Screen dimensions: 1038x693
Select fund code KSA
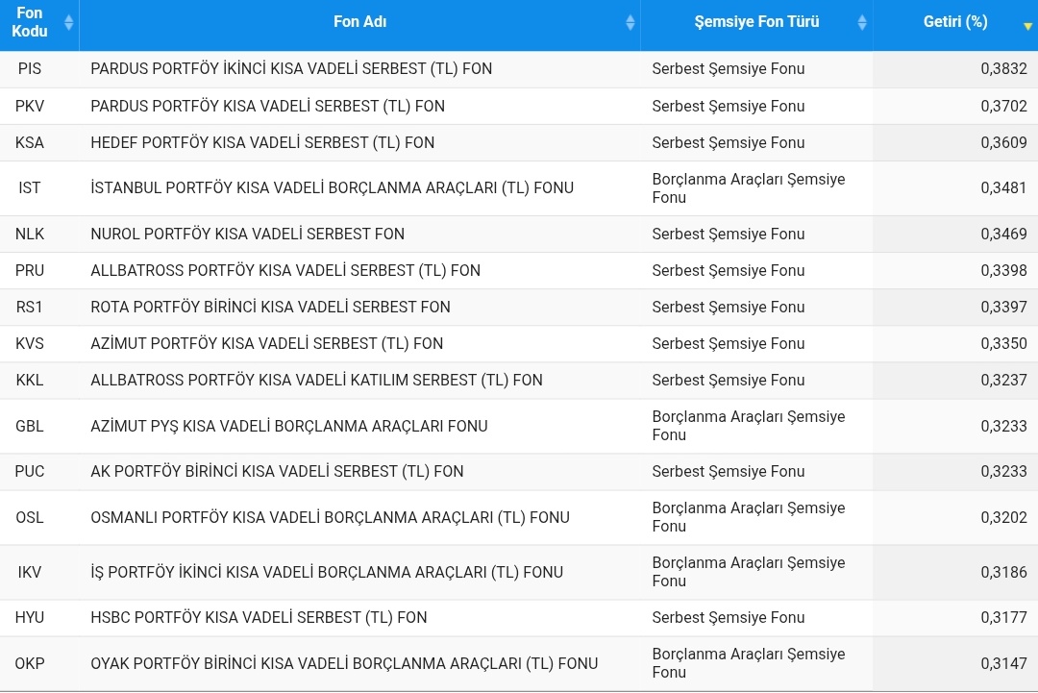pyautogui.click(x=30, y=142)
